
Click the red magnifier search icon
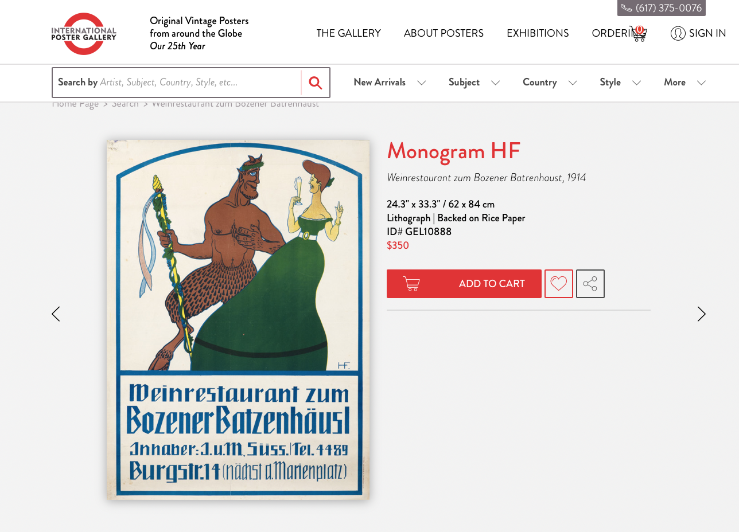point(316,83)
